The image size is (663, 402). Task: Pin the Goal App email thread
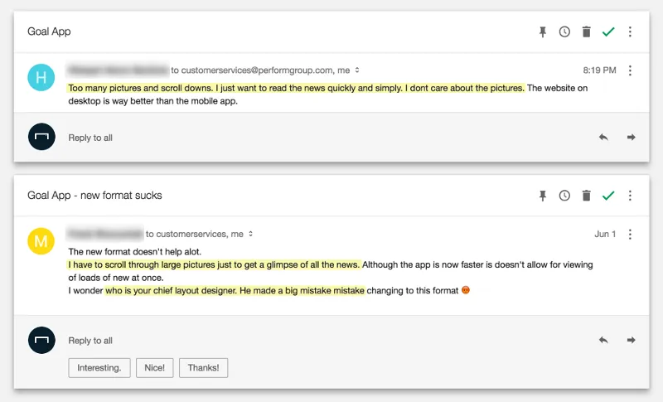point(543,31)
